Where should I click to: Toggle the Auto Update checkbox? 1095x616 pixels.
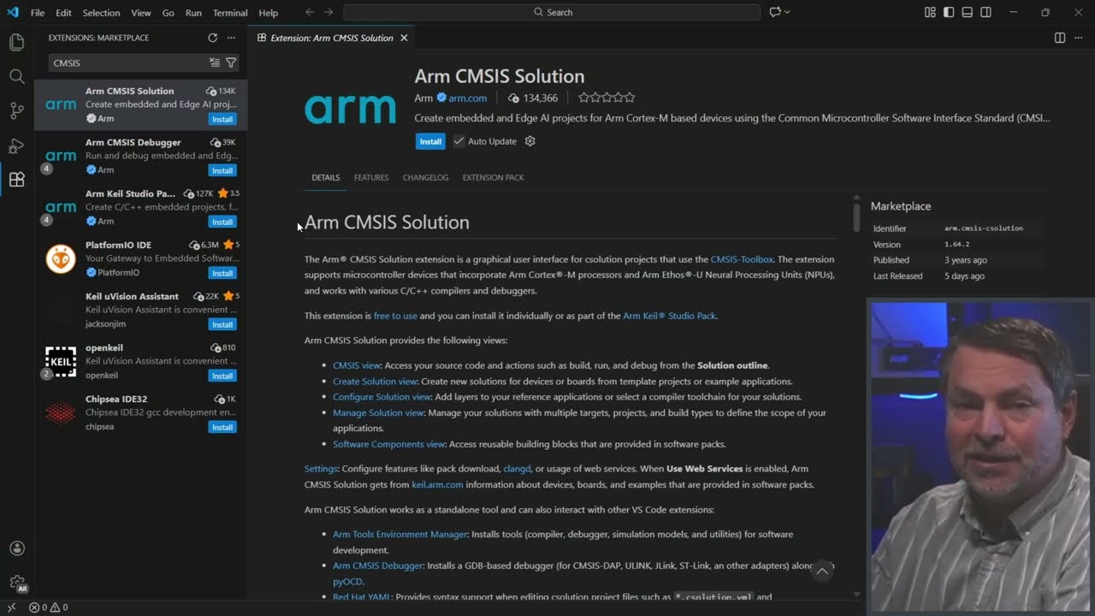(x=459, y=141)
